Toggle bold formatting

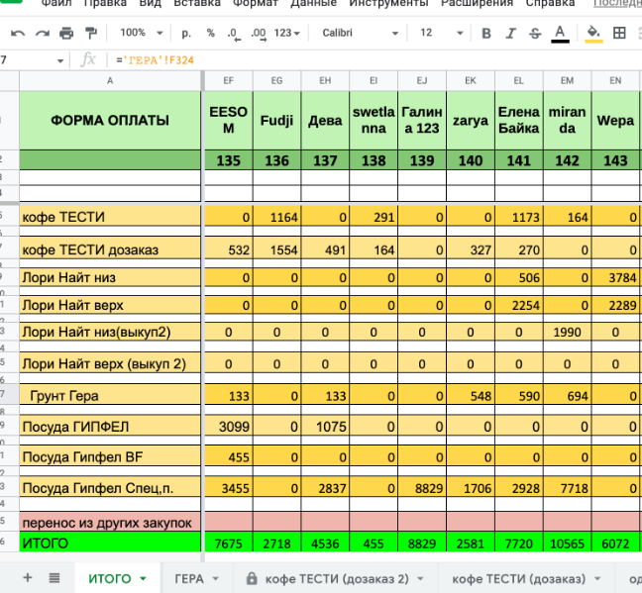point(485,33)
